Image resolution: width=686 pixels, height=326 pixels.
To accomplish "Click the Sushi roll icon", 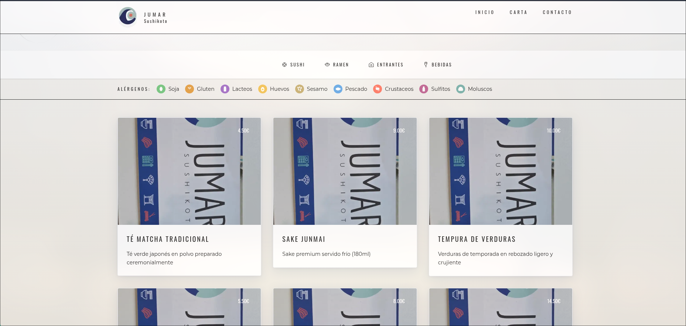I will (x=284, y=65).
